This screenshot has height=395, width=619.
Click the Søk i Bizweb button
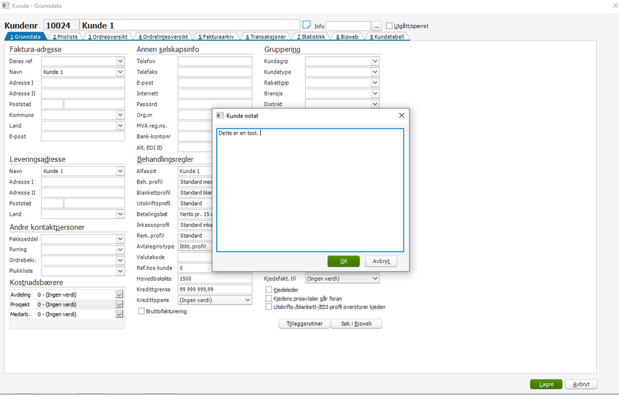pyautogui.click(x=356, y=324)
